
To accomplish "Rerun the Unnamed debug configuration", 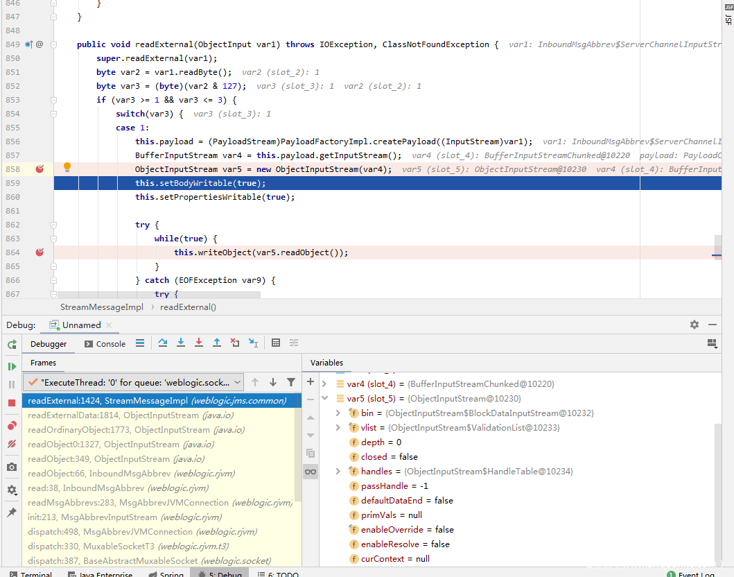I will click(12, 344).
